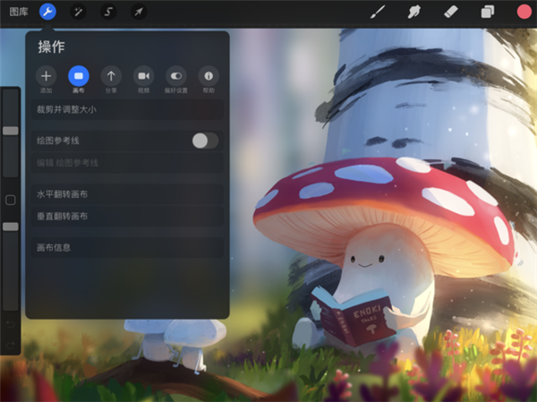Open the 偏好设置 preferences tab

point(175,77)
